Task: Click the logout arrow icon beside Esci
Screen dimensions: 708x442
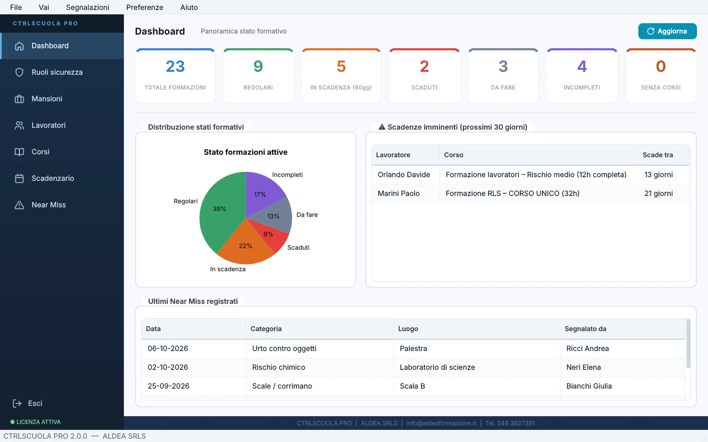Action: coord(17,403)
